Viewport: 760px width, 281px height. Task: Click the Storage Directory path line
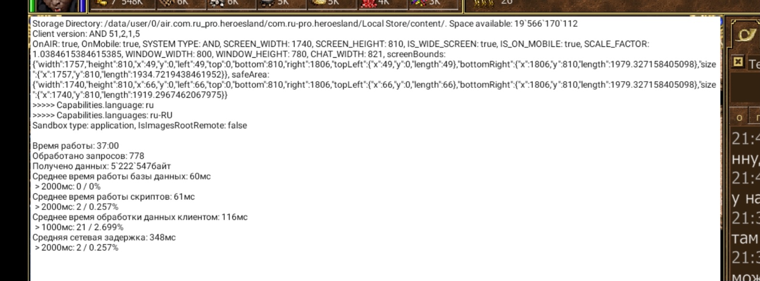[305, 24]
